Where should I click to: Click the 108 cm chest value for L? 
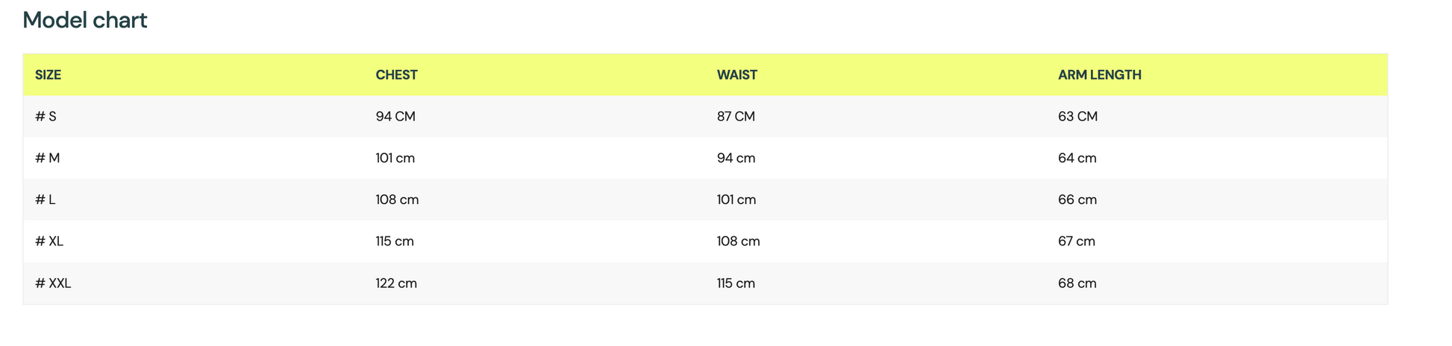(x=397, y=200)
